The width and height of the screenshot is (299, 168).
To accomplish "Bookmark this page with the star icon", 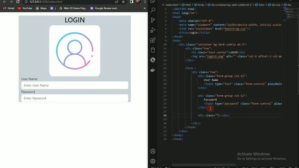I will (x=123, y=2).
